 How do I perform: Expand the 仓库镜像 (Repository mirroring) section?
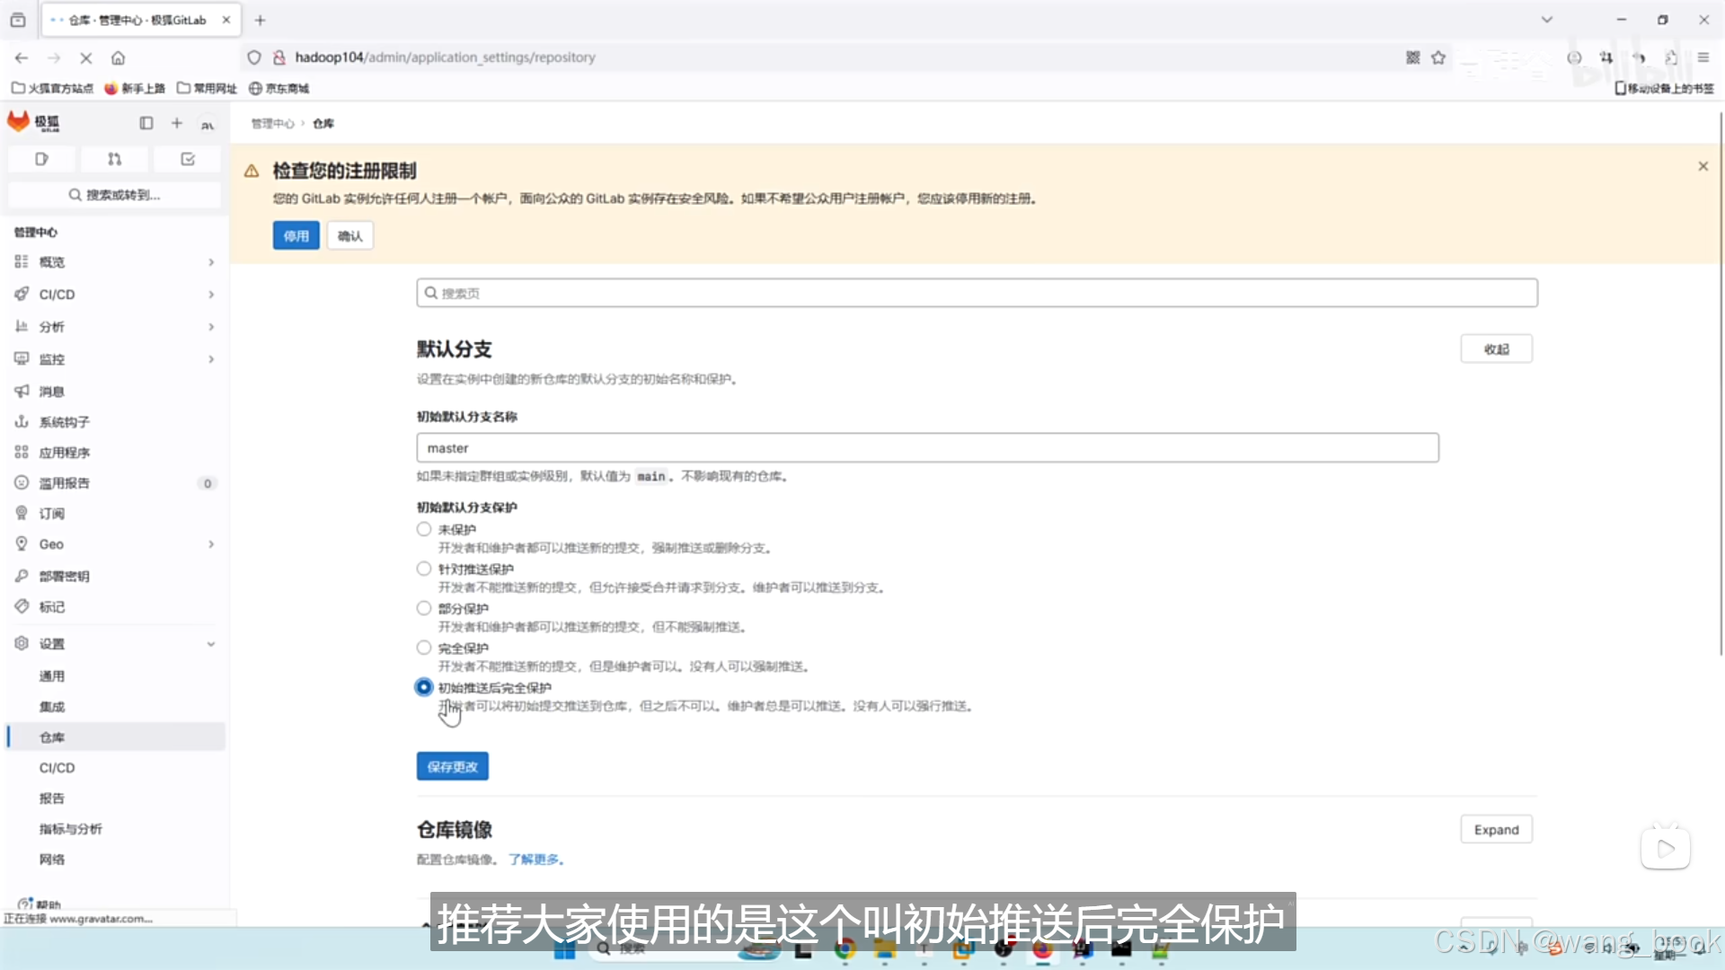click(x=1495, y=829)
